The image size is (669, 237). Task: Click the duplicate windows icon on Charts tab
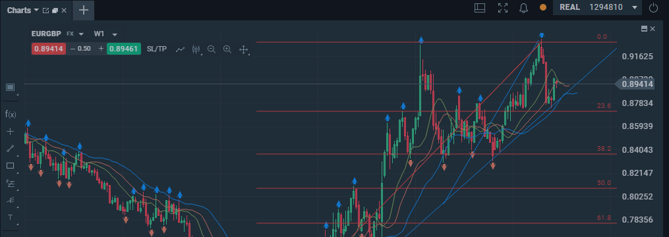click(x=55, y=11)
